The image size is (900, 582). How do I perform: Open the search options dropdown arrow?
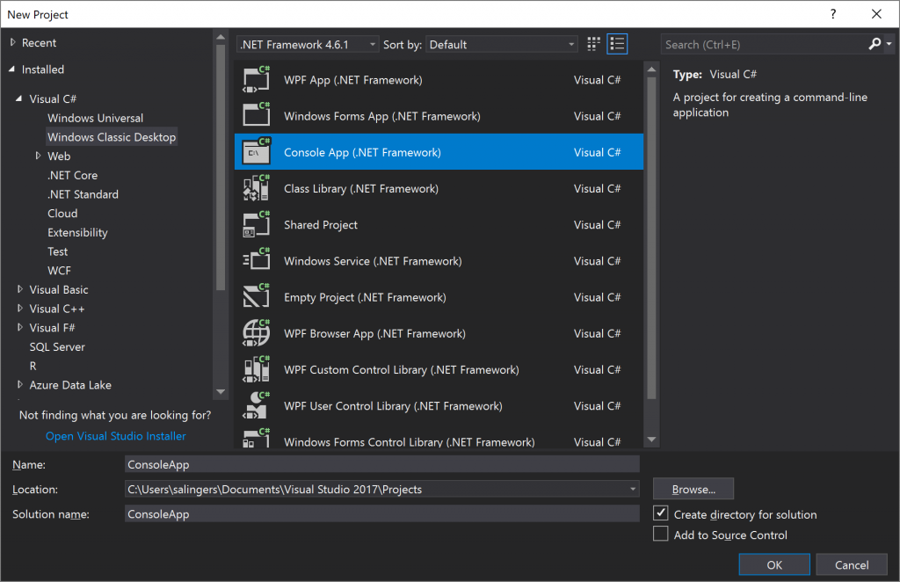click(889, 44)
